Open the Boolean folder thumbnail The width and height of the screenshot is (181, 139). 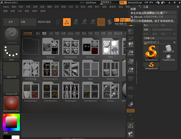pos(51,46)
